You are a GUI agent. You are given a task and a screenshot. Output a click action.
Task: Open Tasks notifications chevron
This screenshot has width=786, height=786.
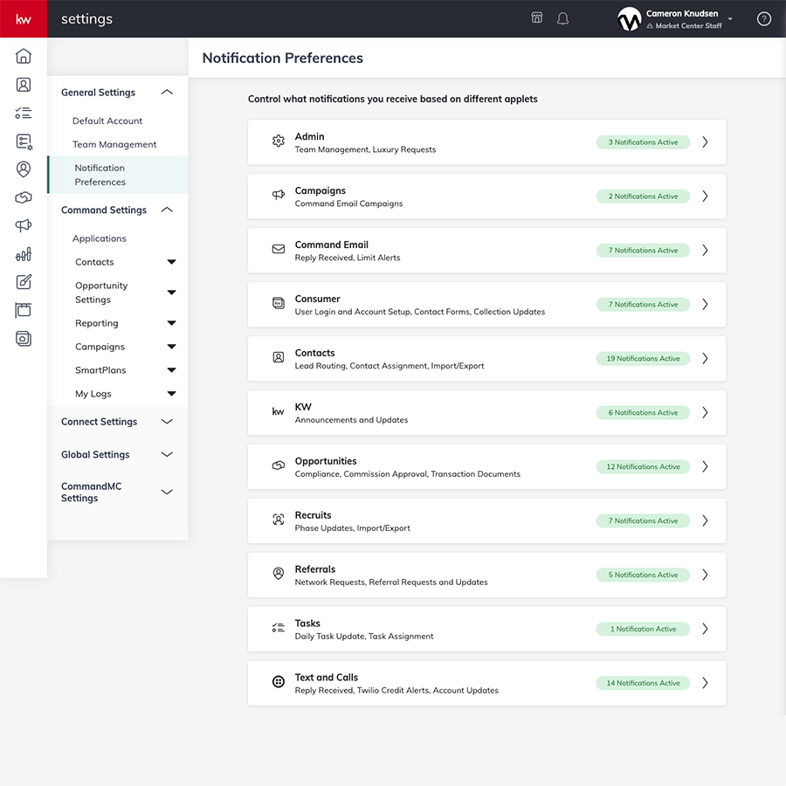coord(705,629)
